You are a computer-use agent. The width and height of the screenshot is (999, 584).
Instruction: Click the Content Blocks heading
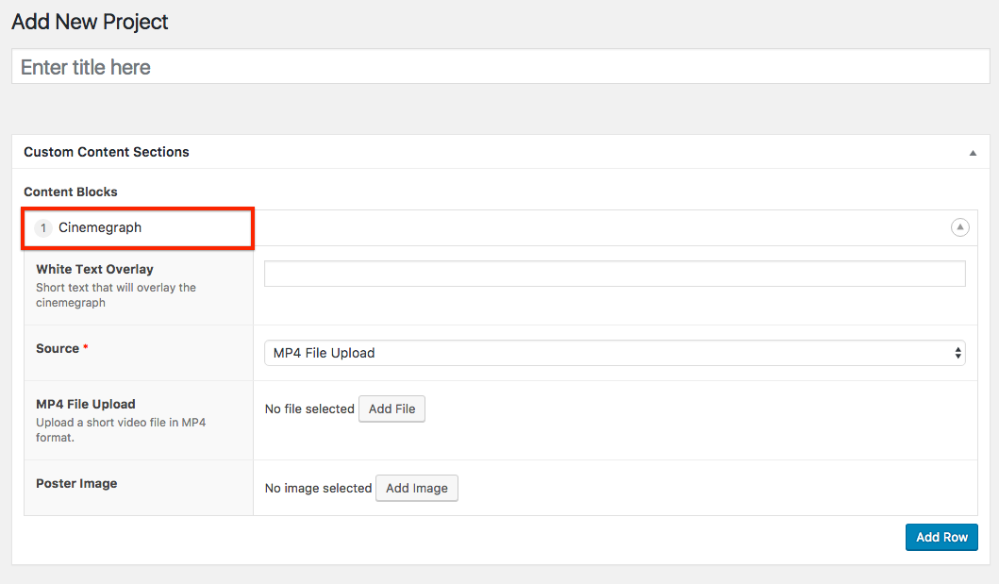[x=71, y=192]
